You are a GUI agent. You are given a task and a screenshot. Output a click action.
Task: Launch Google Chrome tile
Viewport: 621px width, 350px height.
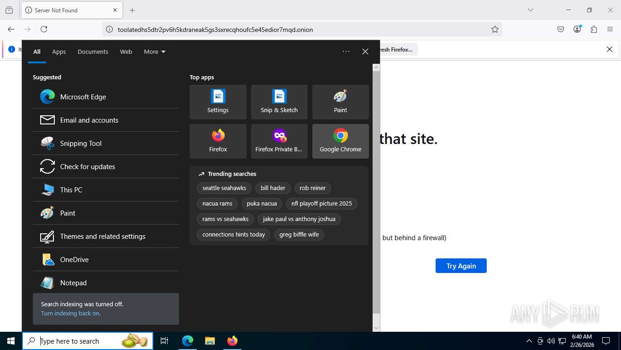click(x=340, y=141)
